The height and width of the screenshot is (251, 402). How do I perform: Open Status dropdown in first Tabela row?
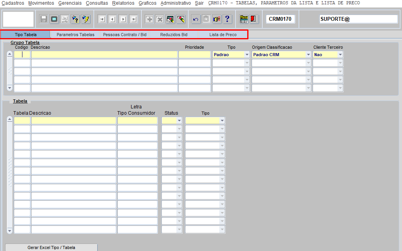click(179, 121)
